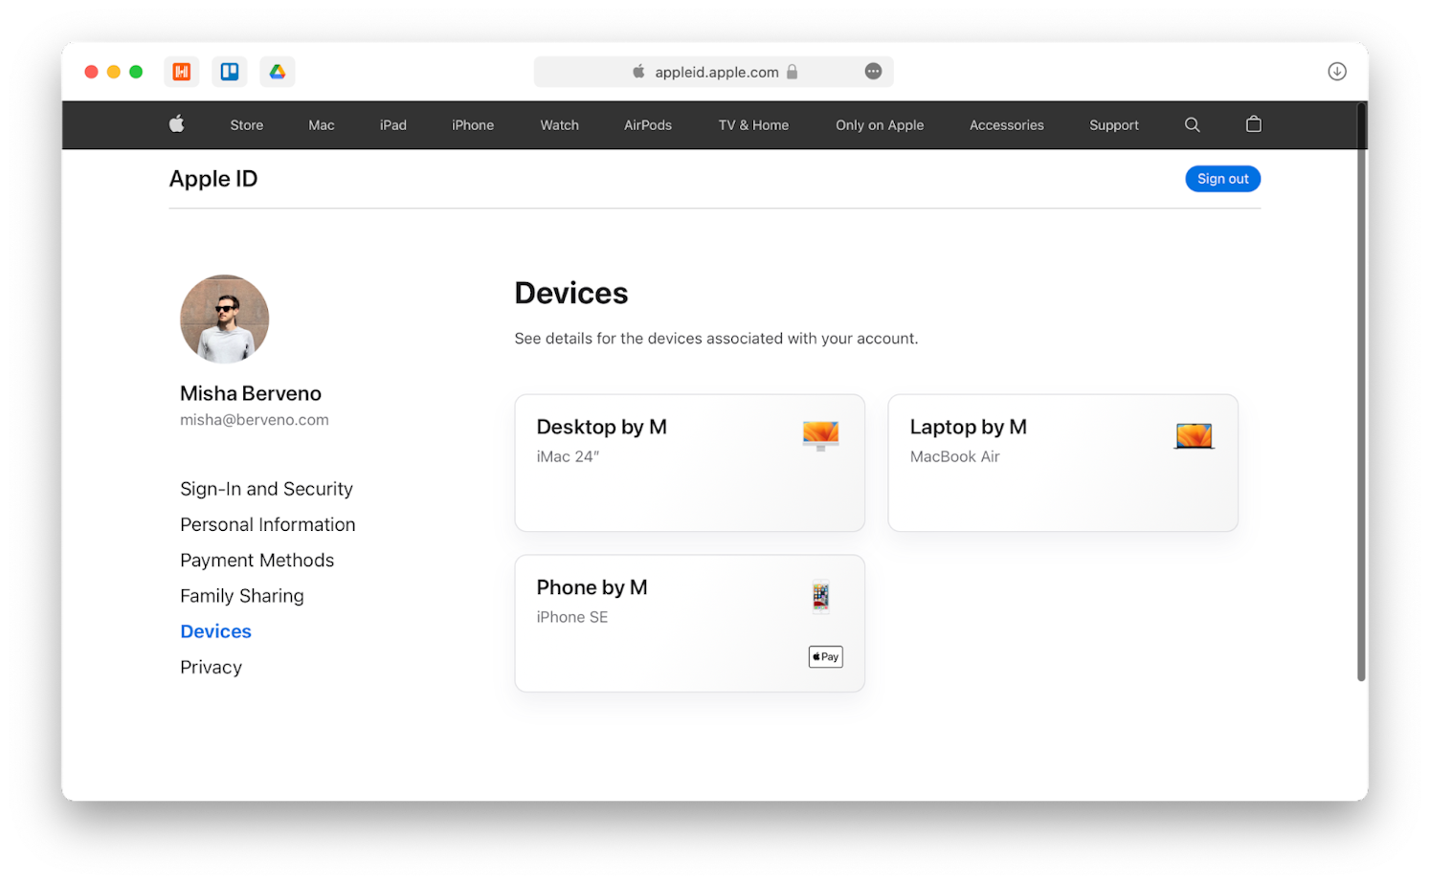Click the Trello bookmark icon in the toolbar
The image size is (1430, 883).
coord(229,71)
